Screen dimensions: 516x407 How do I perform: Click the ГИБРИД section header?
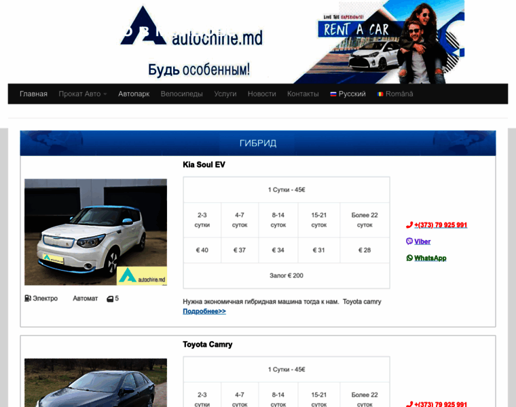click(258, 143)
